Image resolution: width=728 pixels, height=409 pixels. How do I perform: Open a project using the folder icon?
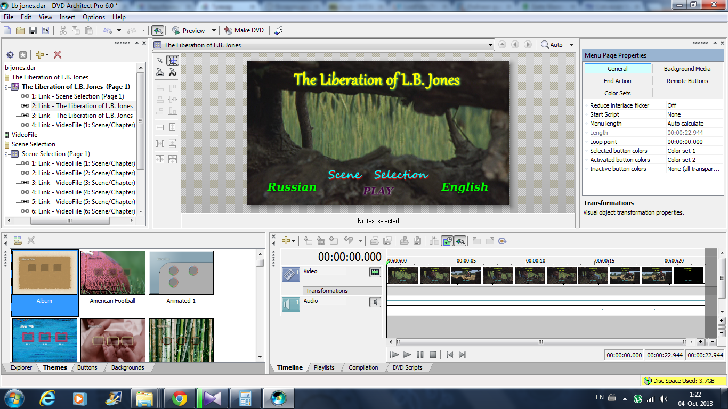click(20, 30)
